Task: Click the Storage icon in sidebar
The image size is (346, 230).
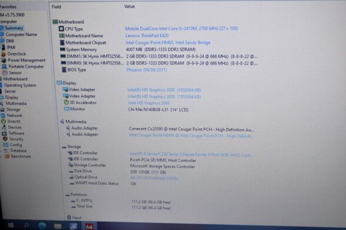Action: (x=2, y=110)
